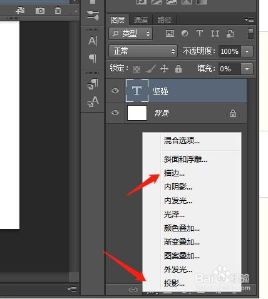The height and width of the screenshot is (299, 268).
Task: Choose 图案叠加... from the menu
Action: (182, 256)
